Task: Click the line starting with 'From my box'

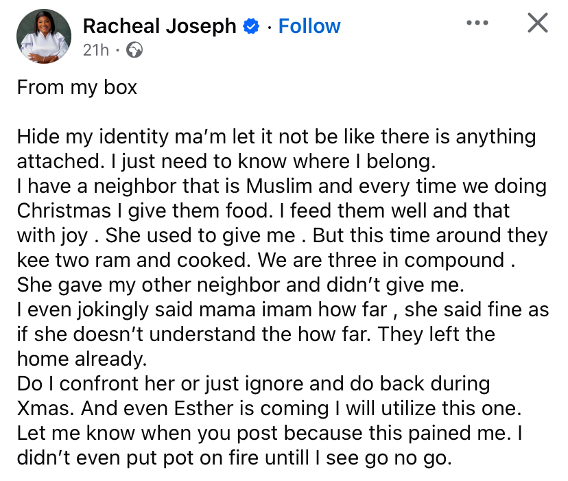Action: pos(77,88)
